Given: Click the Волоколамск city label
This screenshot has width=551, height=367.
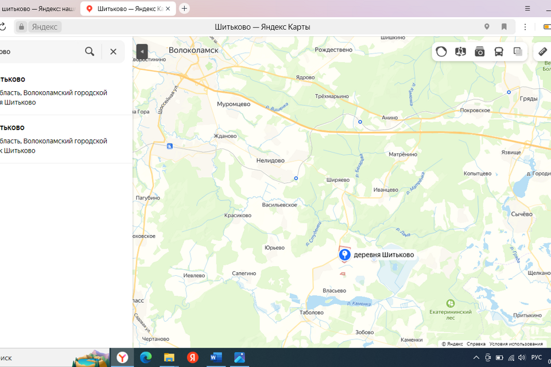Looking at the screenshot, I should click(x=193, y=50).
